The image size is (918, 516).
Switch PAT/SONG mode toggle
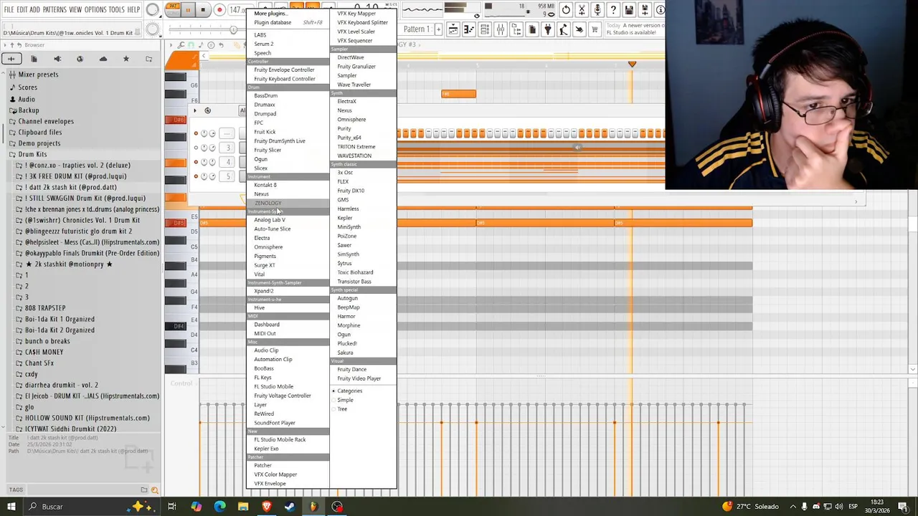[x=172, y=10]
